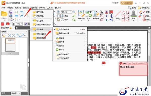The width and height of the screenshot is (151, 96).
Task: Open the 窗口(W) menu
Action: [58, 8]
